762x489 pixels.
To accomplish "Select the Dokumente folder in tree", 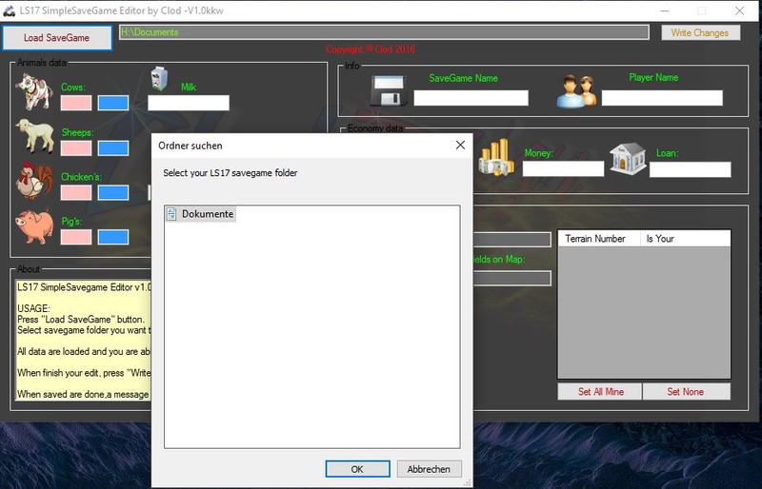I will [207, 214].
